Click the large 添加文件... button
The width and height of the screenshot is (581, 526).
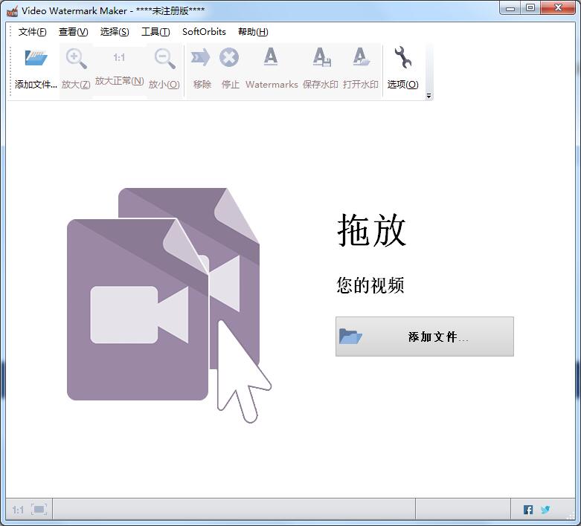tap(424, 337)
